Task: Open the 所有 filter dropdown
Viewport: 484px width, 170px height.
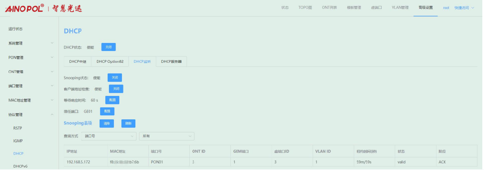Action: (167, 136)
